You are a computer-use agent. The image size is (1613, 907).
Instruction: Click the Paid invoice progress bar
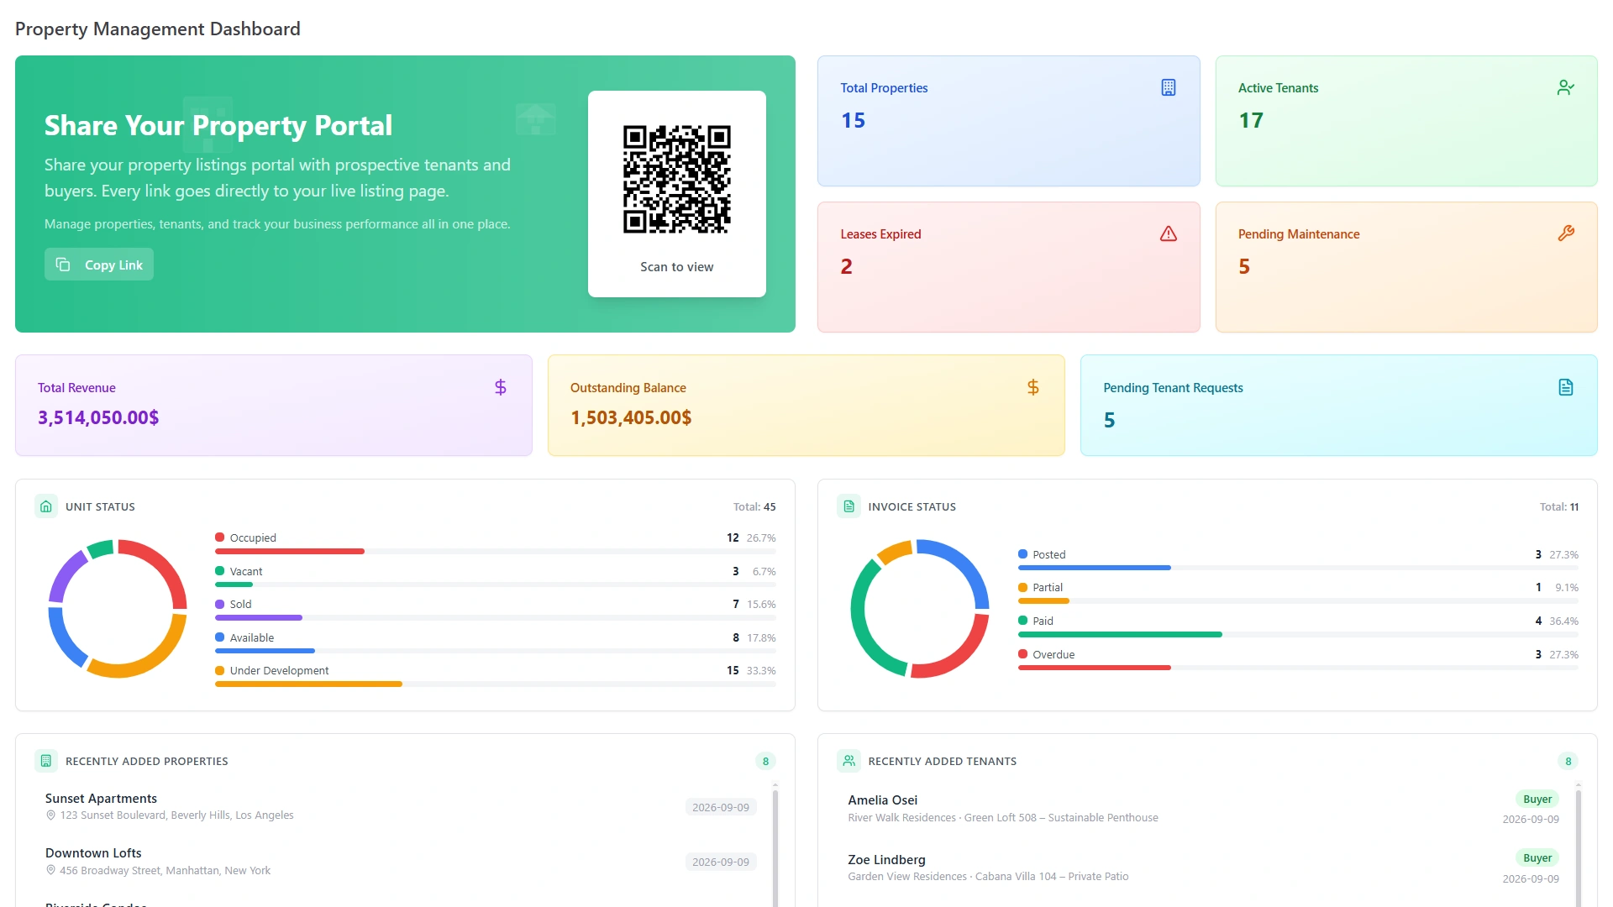[x=1298, y=635]
